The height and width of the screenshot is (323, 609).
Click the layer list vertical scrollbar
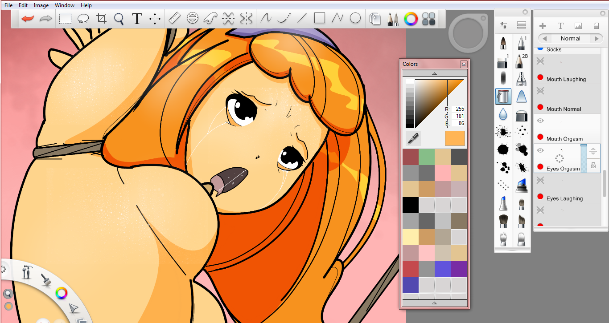pyautogui.click(x=605, y=183)
